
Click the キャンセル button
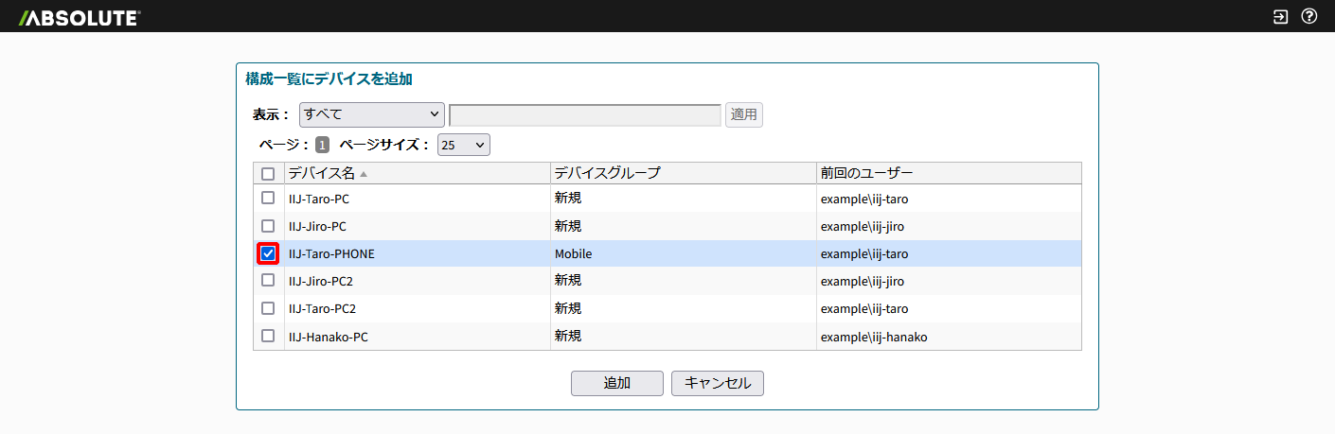tap(718, 383)
